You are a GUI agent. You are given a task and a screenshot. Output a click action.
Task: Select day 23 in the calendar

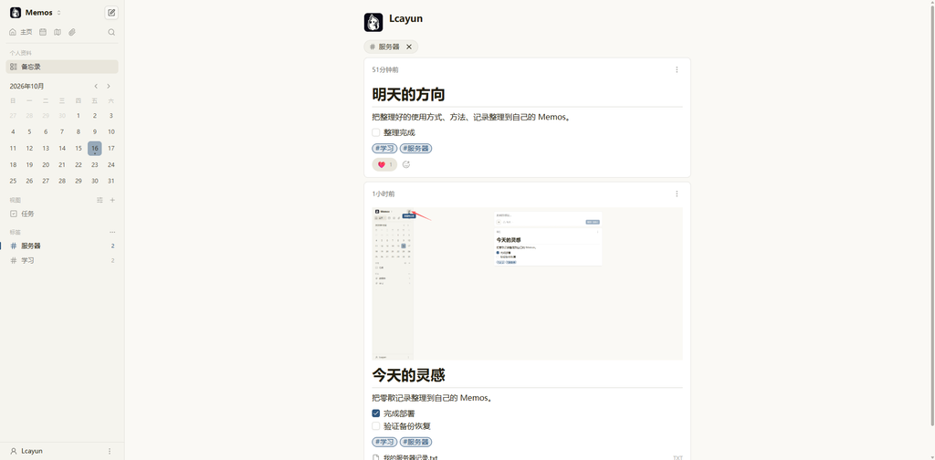coord(95,165)
